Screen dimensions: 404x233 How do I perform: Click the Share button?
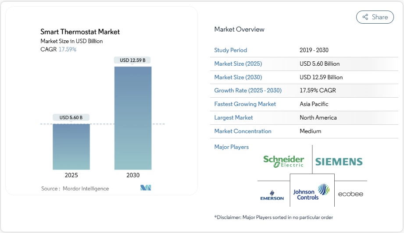pos(375,17)
